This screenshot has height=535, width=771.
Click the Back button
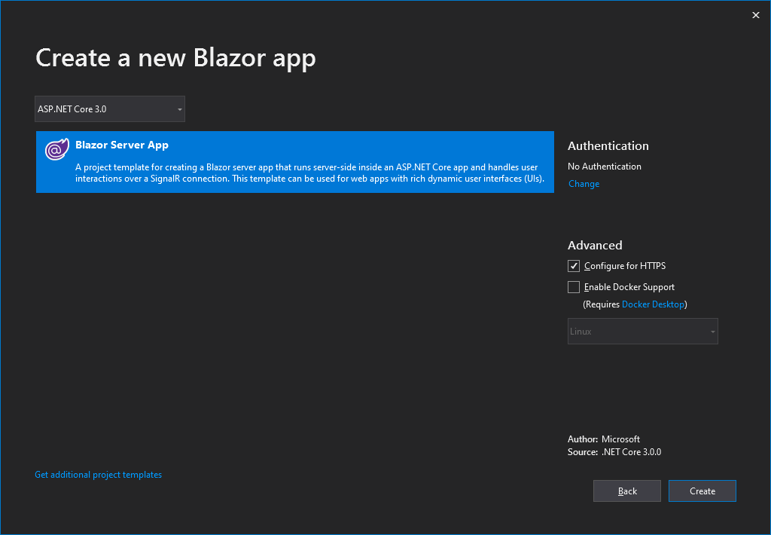click(627, 491)
